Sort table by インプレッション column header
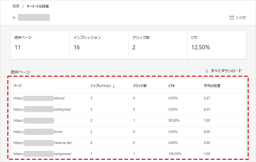The height and width of the screenshot is (162, 256). point(100,86)
